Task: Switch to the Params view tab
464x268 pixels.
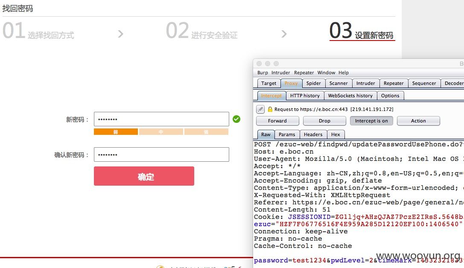Action: 287,134
